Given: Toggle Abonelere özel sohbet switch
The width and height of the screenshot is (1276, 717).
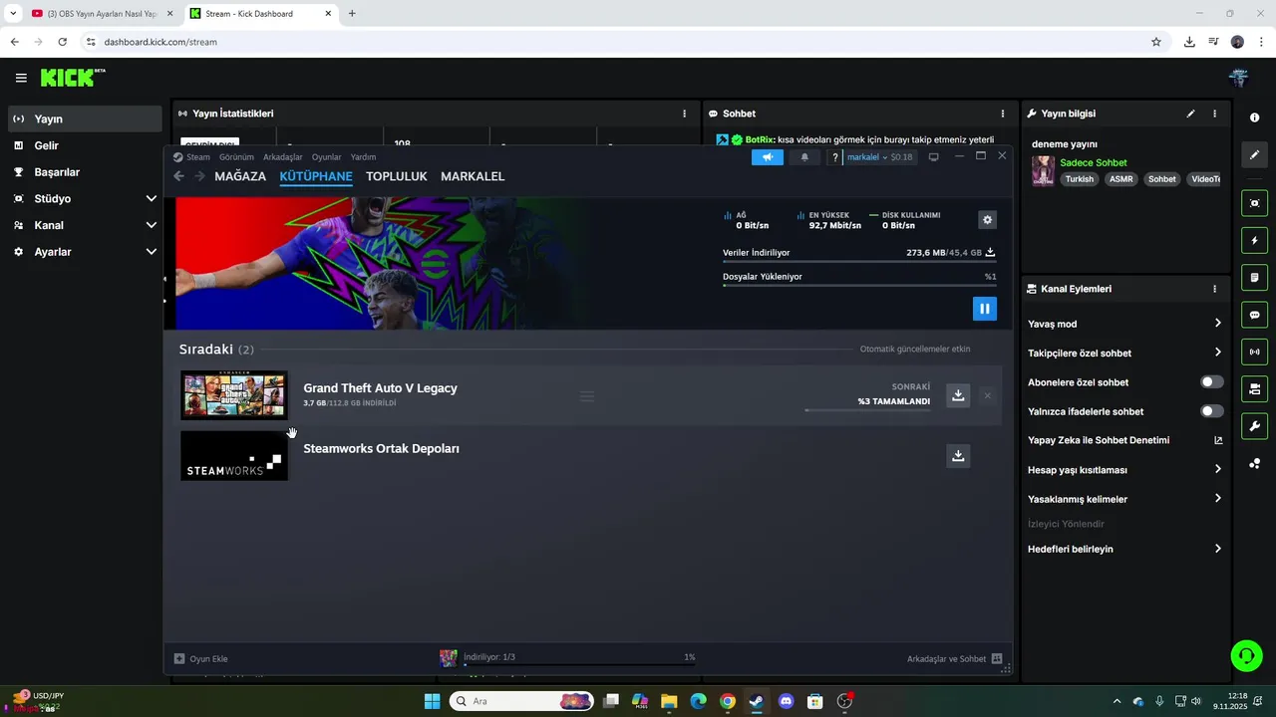Looking at the screenshot, I should pyautogui.click(x=1211, y=381).
